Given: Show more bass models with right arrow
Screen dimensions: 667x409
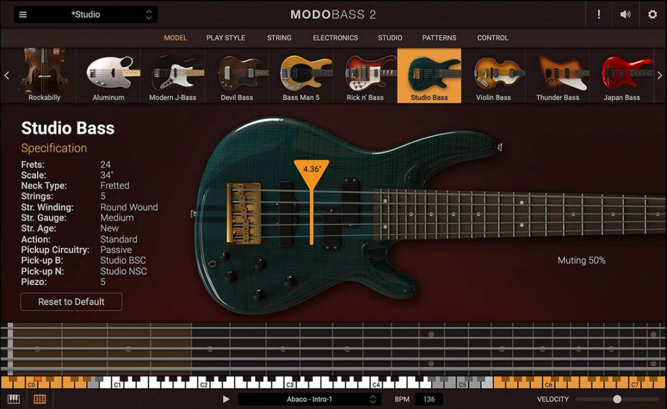Looking at the screenshot, I should 659,75.
